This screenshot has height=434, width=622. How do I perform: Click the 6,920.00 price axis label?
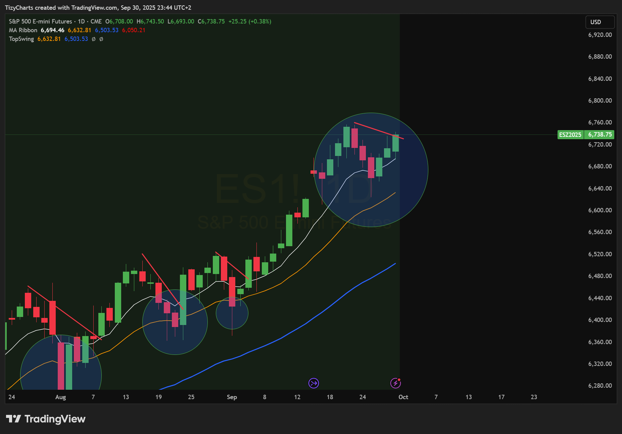600,35
